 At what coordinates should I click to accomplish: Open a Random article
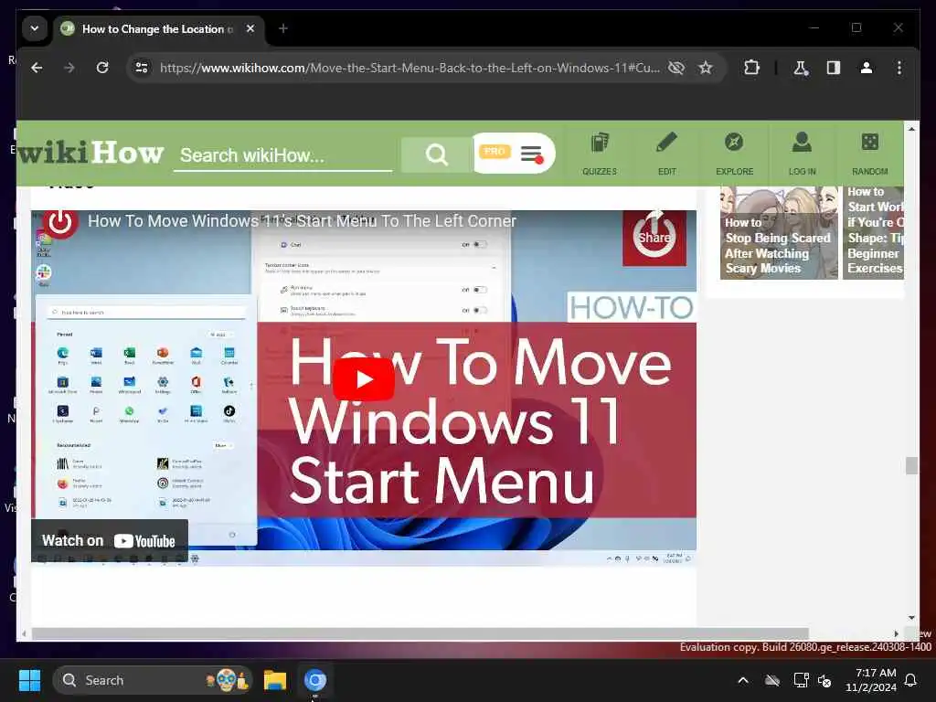870,154
